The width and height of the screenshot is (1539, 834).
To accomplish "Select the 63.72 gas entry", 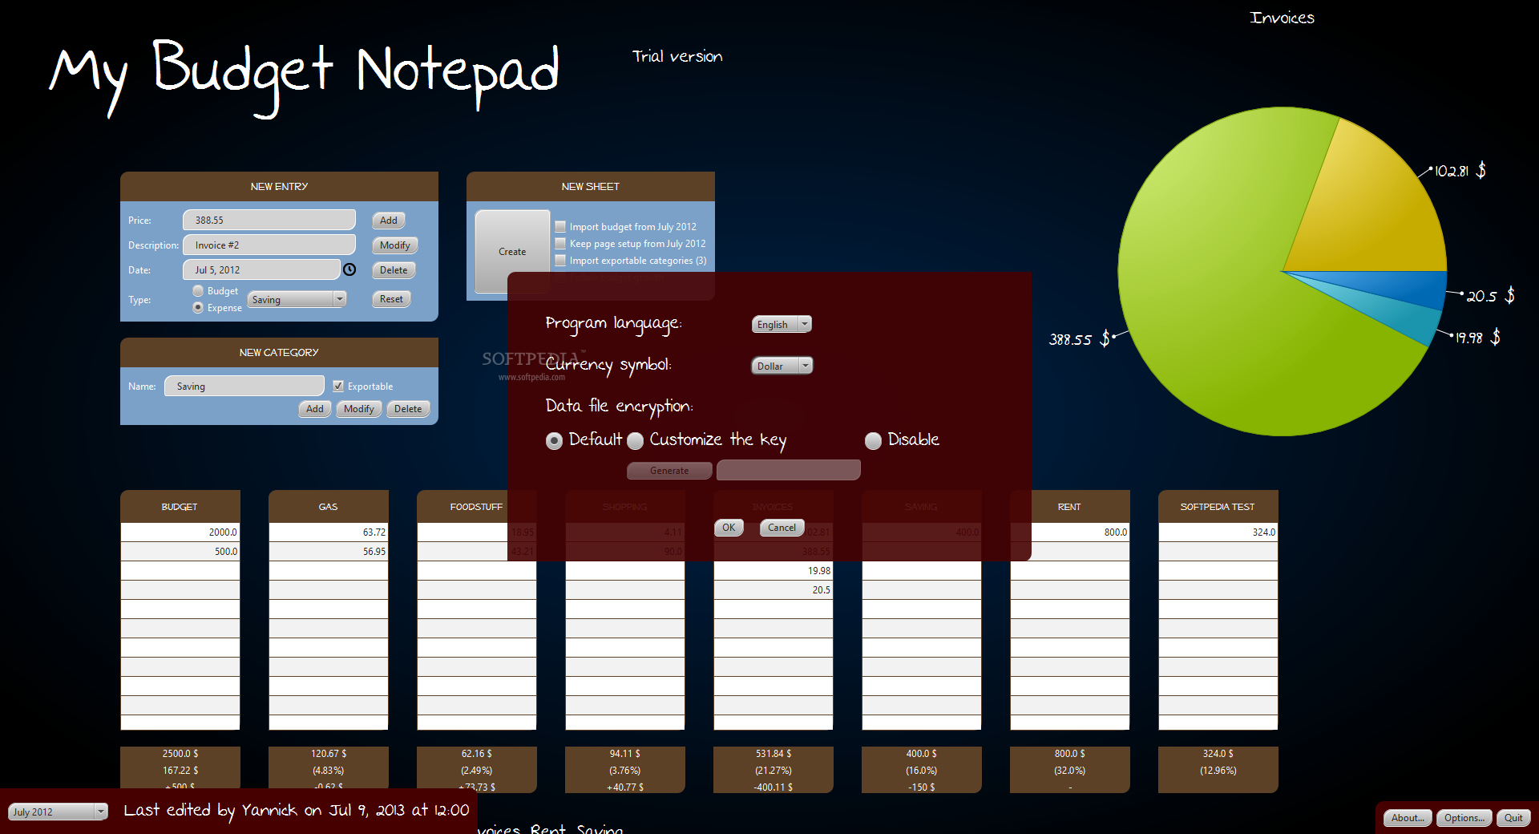I will pyautogui.click(x=329, y=532).
